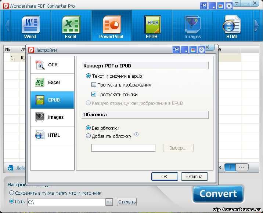This screenshot has width=263, height=213.
Task: Open OCR settings in sidebar
Action: pyautogui.click(x=52, y=65)
